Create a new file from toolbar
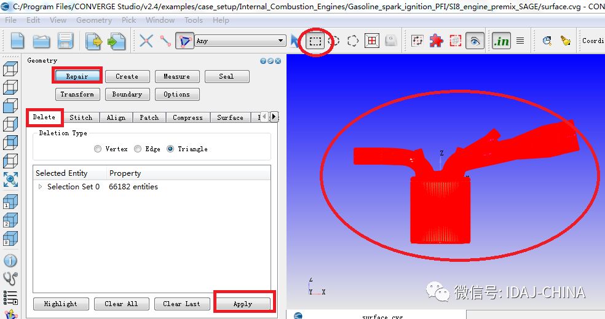Viewport: 605px width, 319px height. [x=17, y=41]
